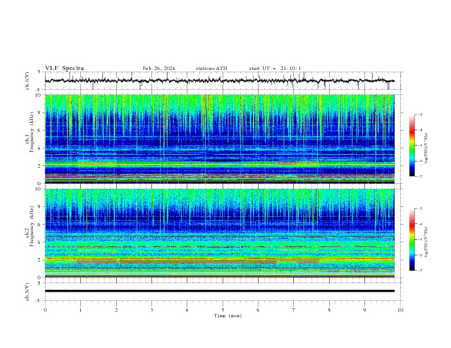The image size is (451, 348).
Task: Click the "ch.3(V)" axis label
Action: 27,292
